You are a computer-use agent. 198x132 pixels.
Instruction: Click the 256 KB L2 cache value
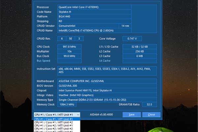(140, 51)
